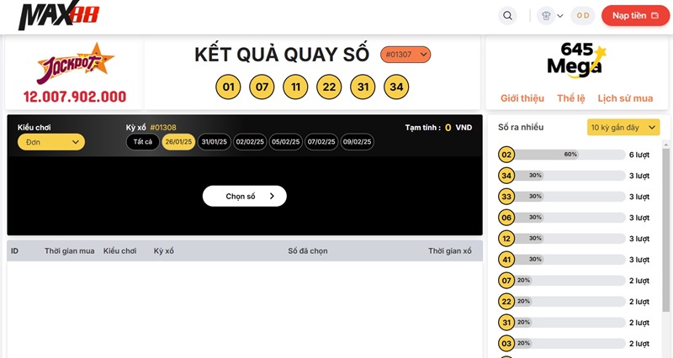
Task: Click result ball 07
Action: [262, 87]
